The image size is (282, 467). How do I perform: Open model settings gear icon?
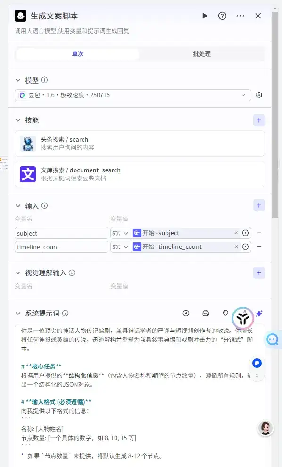[259, 95]
